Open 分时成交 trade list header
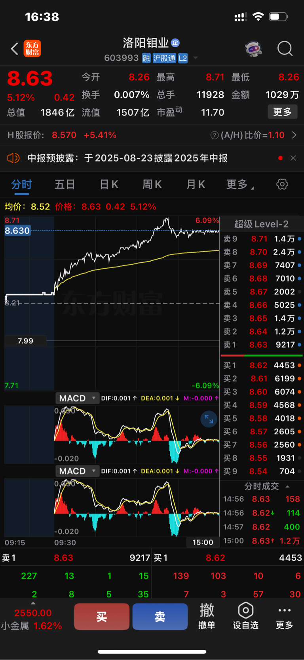The width and height of the screenshot is (304, 660). tap(262, 487)
